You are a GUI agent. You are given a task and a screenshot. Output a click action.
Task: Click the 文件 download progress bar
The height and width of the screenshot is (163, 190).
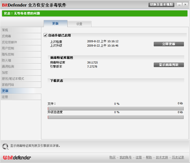click(116, 109)
